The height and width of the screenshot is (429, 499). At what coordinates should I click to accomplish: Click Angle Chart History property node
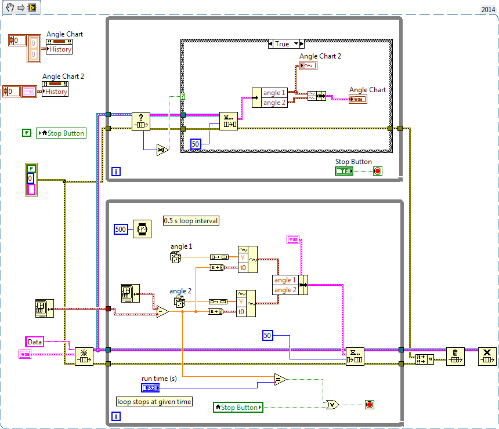point(59,47)
